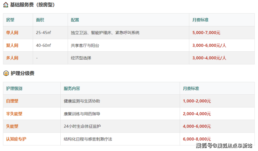Click the 5,000-7,000元 monthly fee

click(x=206, y=33)
